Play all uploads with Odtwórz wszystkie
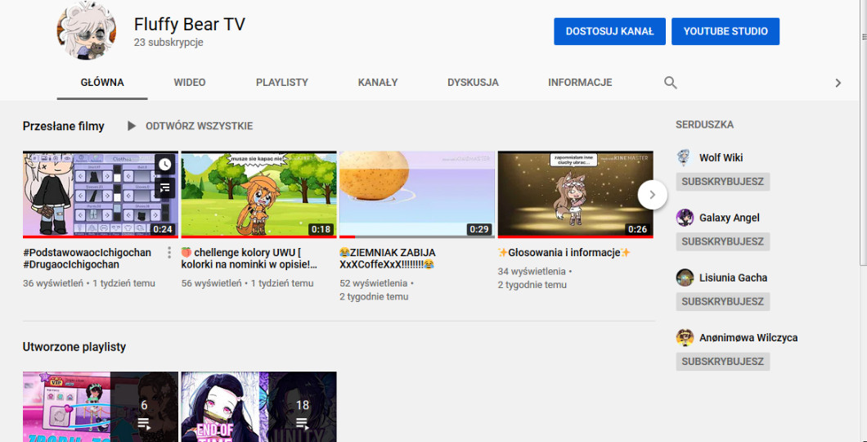867x442 pixels. 190,126
